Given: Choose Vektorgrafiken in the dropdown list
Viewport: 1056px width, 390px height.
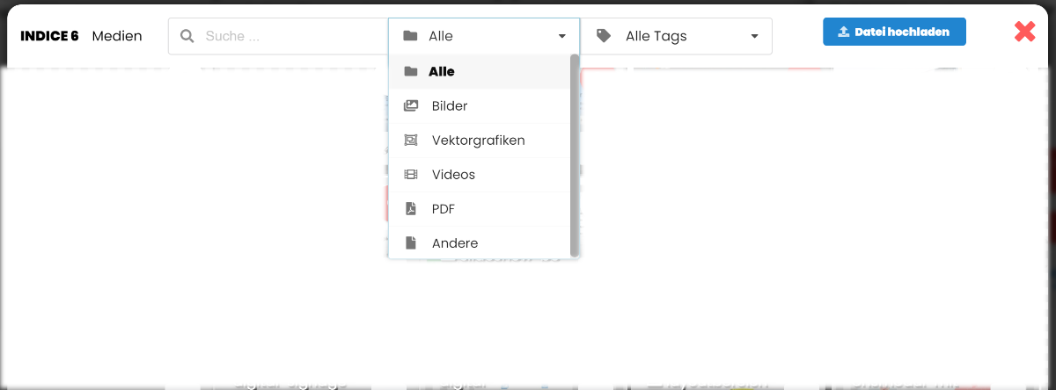Looking at the screenshot, I should pyautogui.click(x=478, y=140).
